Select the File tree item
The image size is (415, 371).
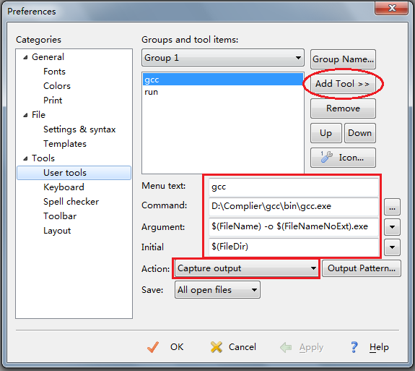pos(38,115)
